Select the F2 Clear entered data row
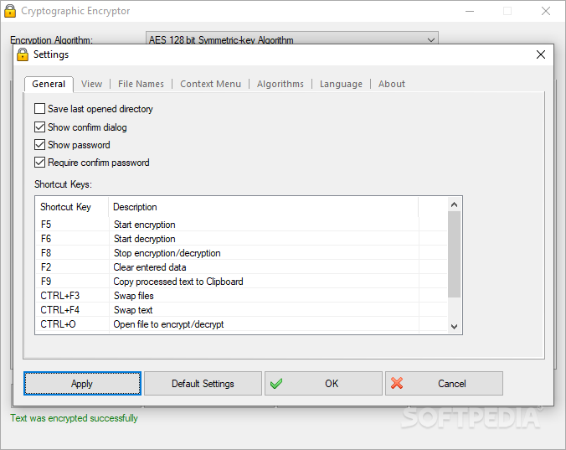The image size is (566, 450). (x=241, y=267)
